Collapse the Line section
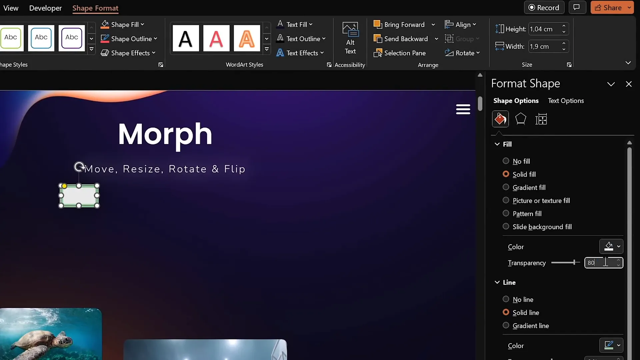The image size is (640, 360). pos(497,282)
